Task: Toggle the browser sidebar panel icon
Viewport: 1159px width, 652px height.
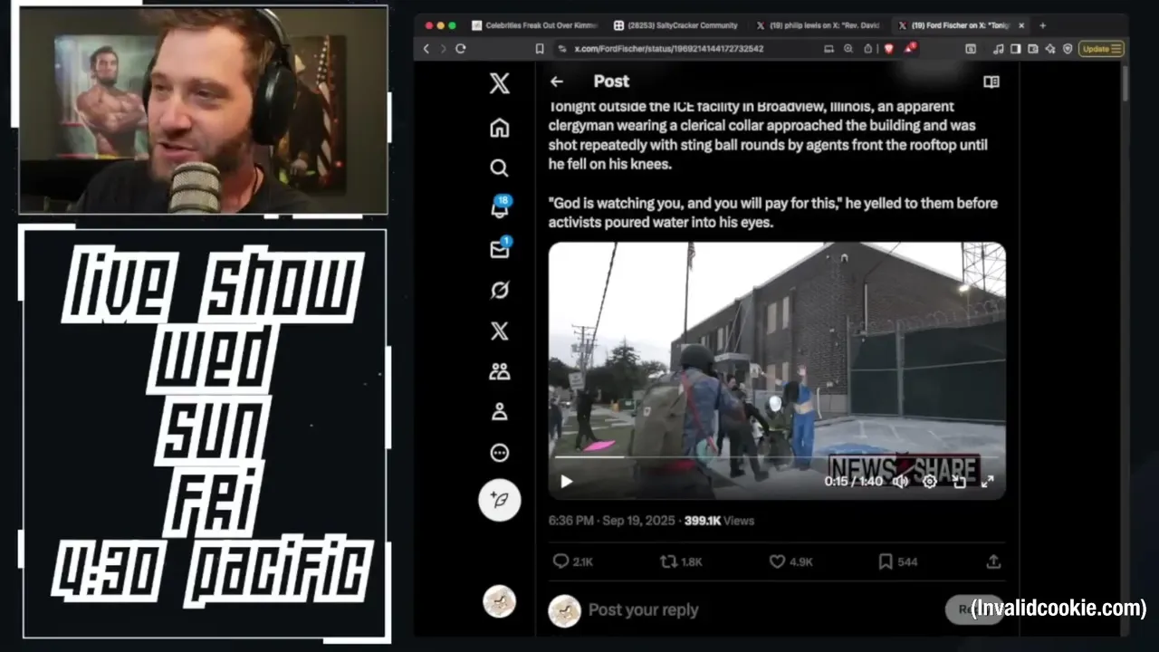Action: [x=1015, y=49]
